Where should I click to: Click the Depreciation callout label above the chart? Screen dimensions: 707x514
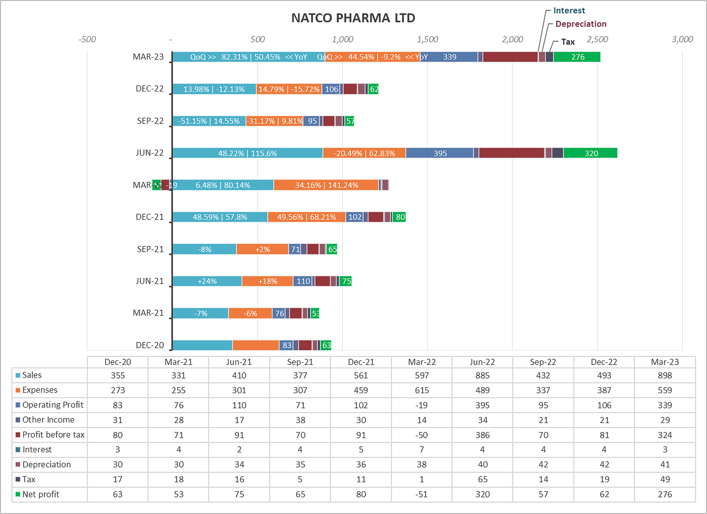point(581,24)
